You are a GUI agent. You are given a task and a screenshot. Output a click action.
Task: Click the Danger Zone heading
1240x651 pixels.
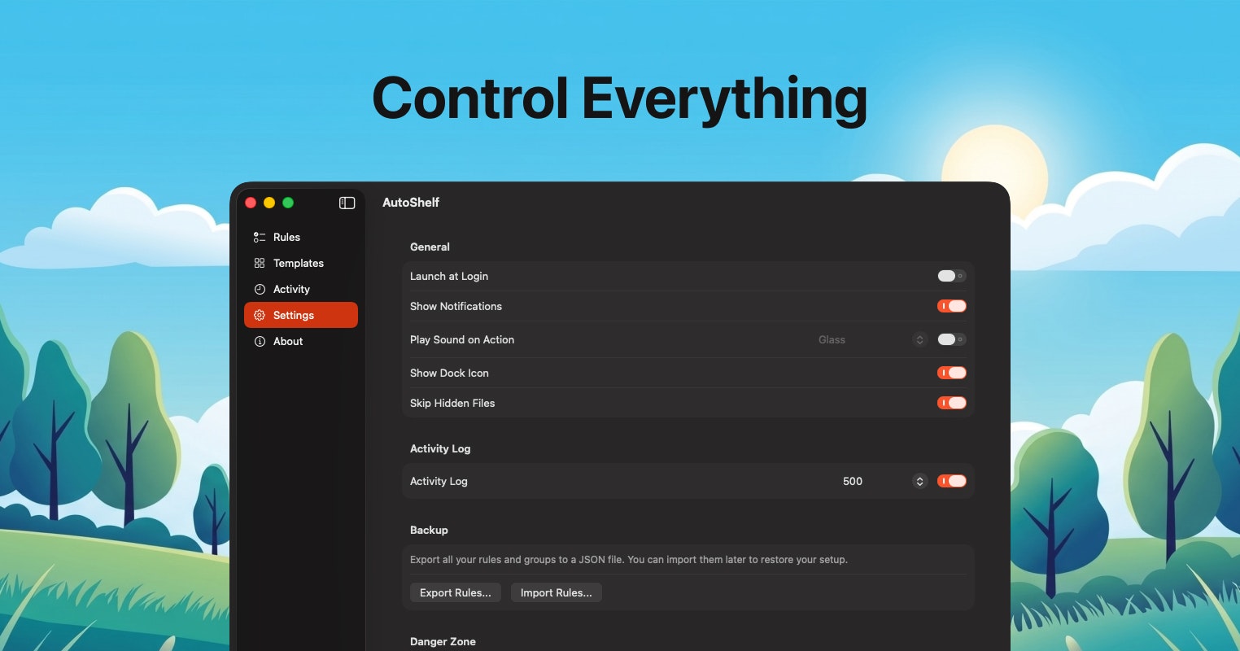[443, 641]
